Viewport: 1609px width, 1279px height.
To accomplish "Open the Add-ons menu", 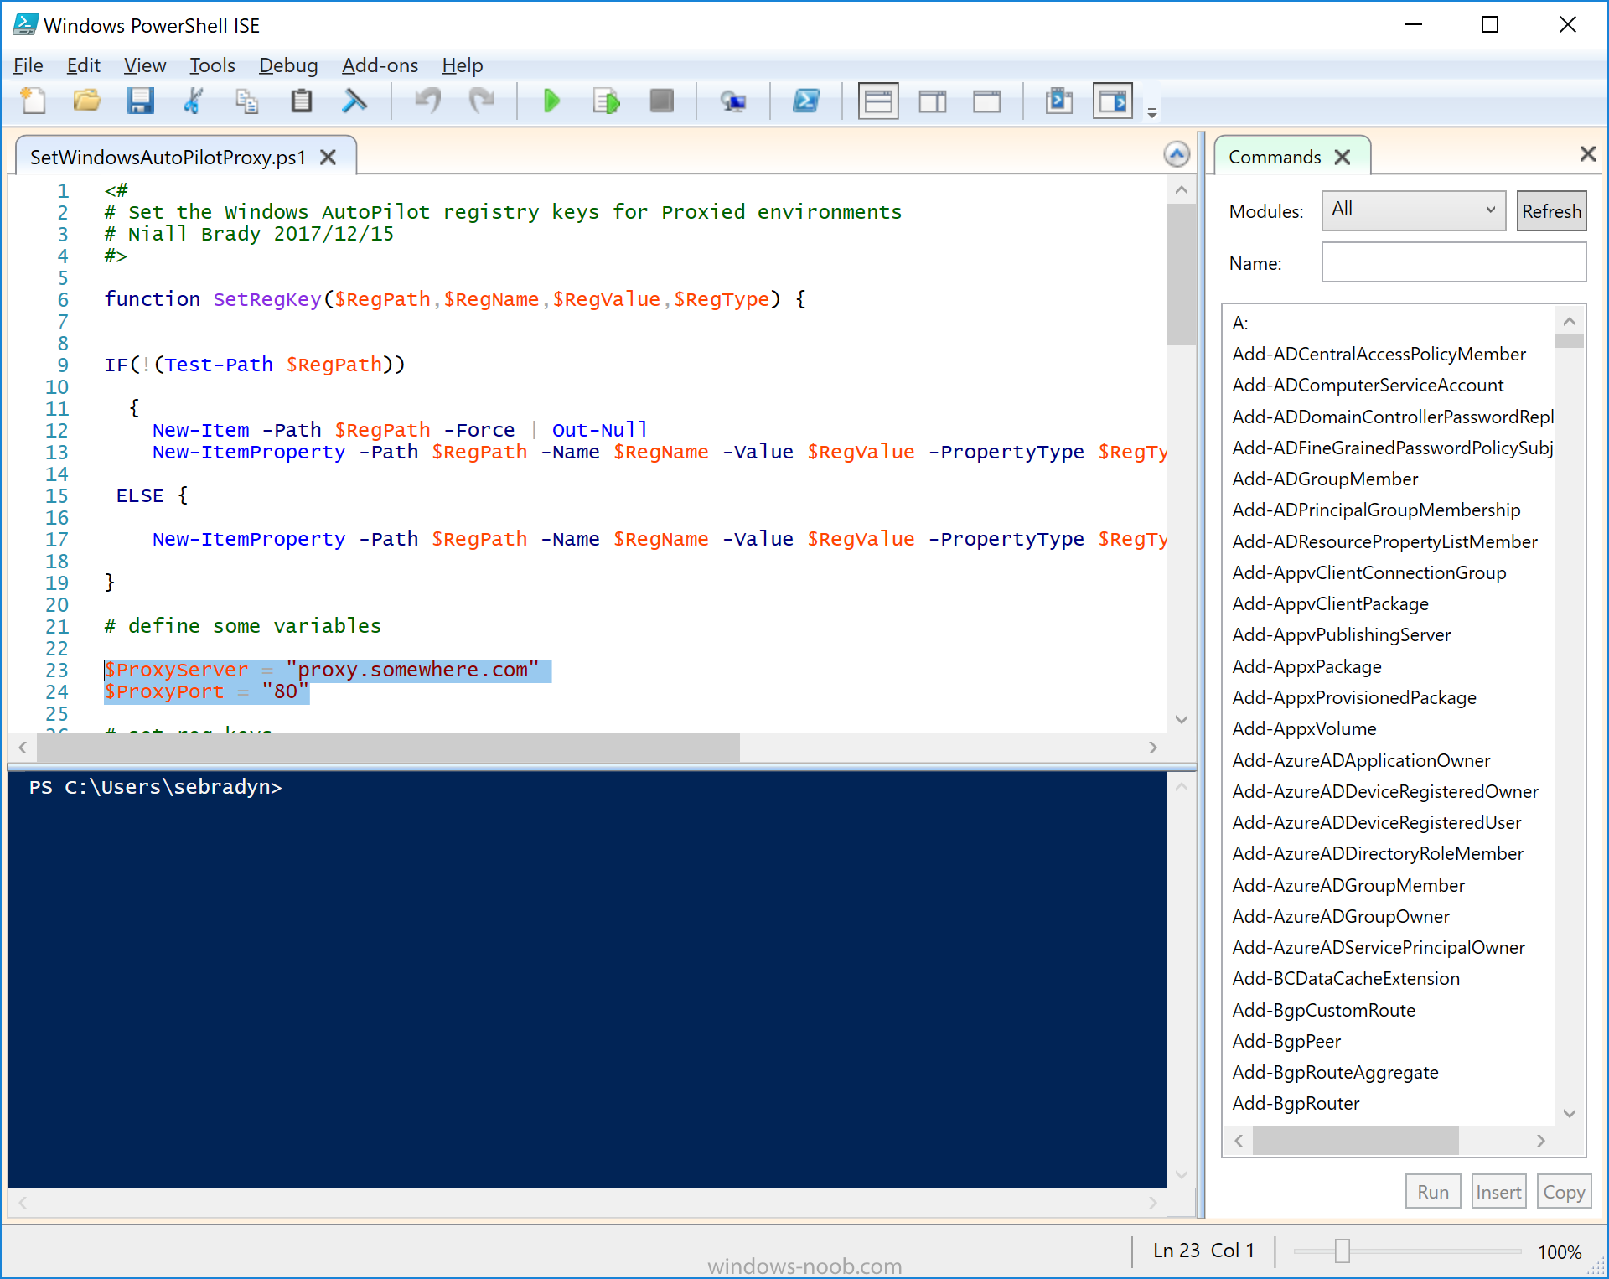I will pos(380,65).
